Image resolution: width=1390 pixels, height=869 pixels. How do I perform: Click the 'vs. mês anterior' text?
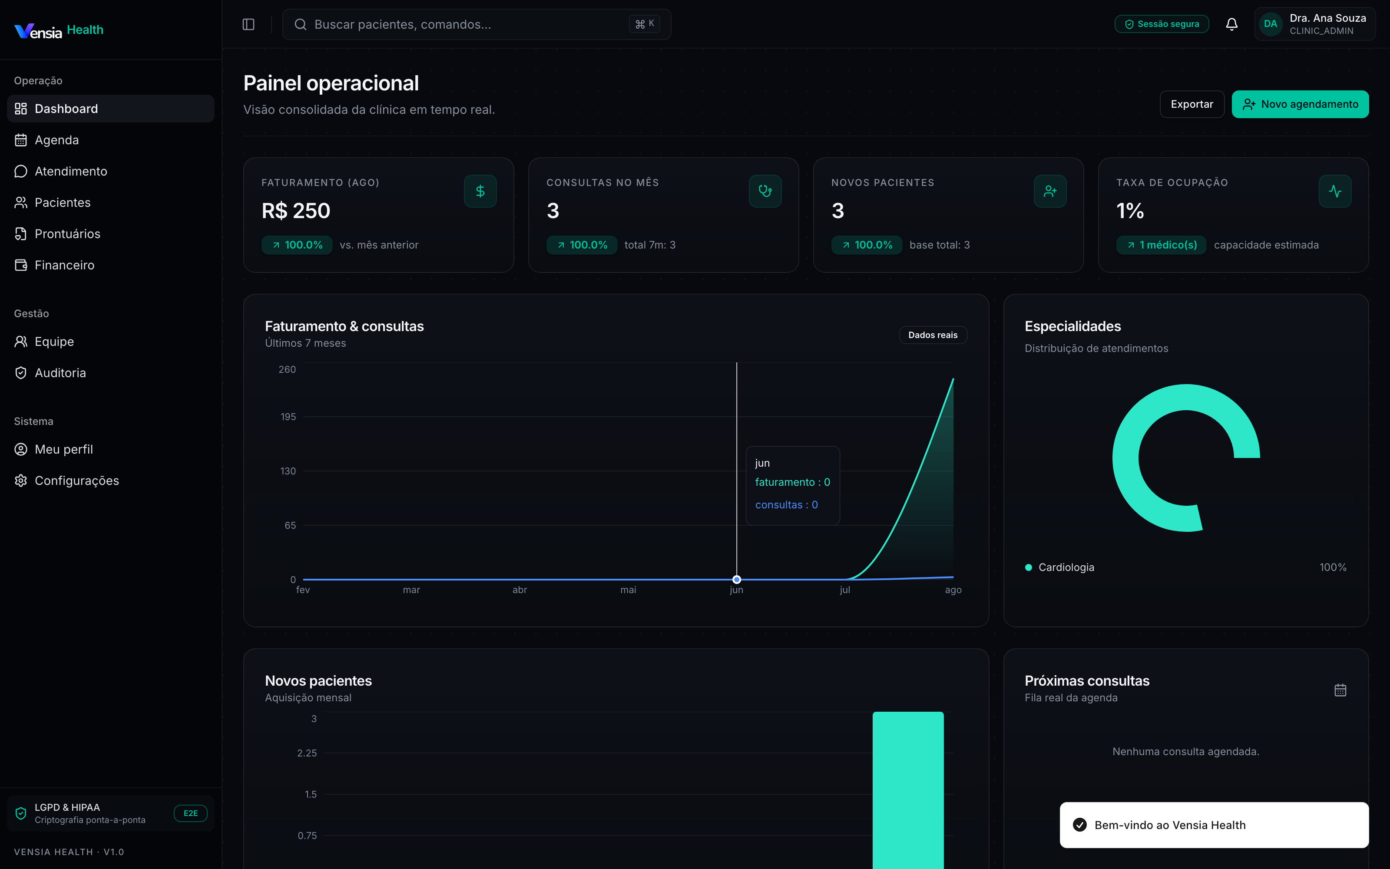[x=379, y=245]
